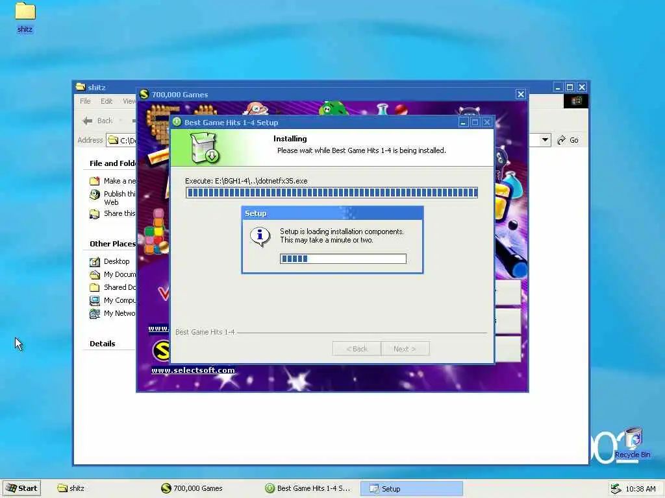Click the Setup dialog title bar
Viewport: 665px width, 498px height.
(x=332, y=213)
